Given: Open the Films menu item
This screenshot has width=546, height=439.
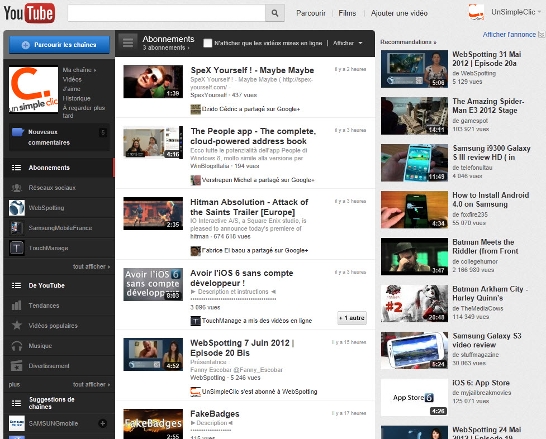Looking at the screenshot, I should (347, 13).
